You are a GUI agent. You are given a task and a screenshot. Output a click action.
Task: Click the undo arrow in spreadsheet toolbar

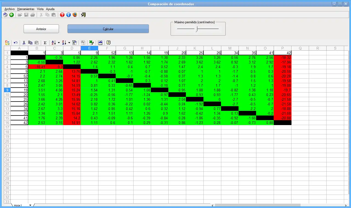(16, 43)
